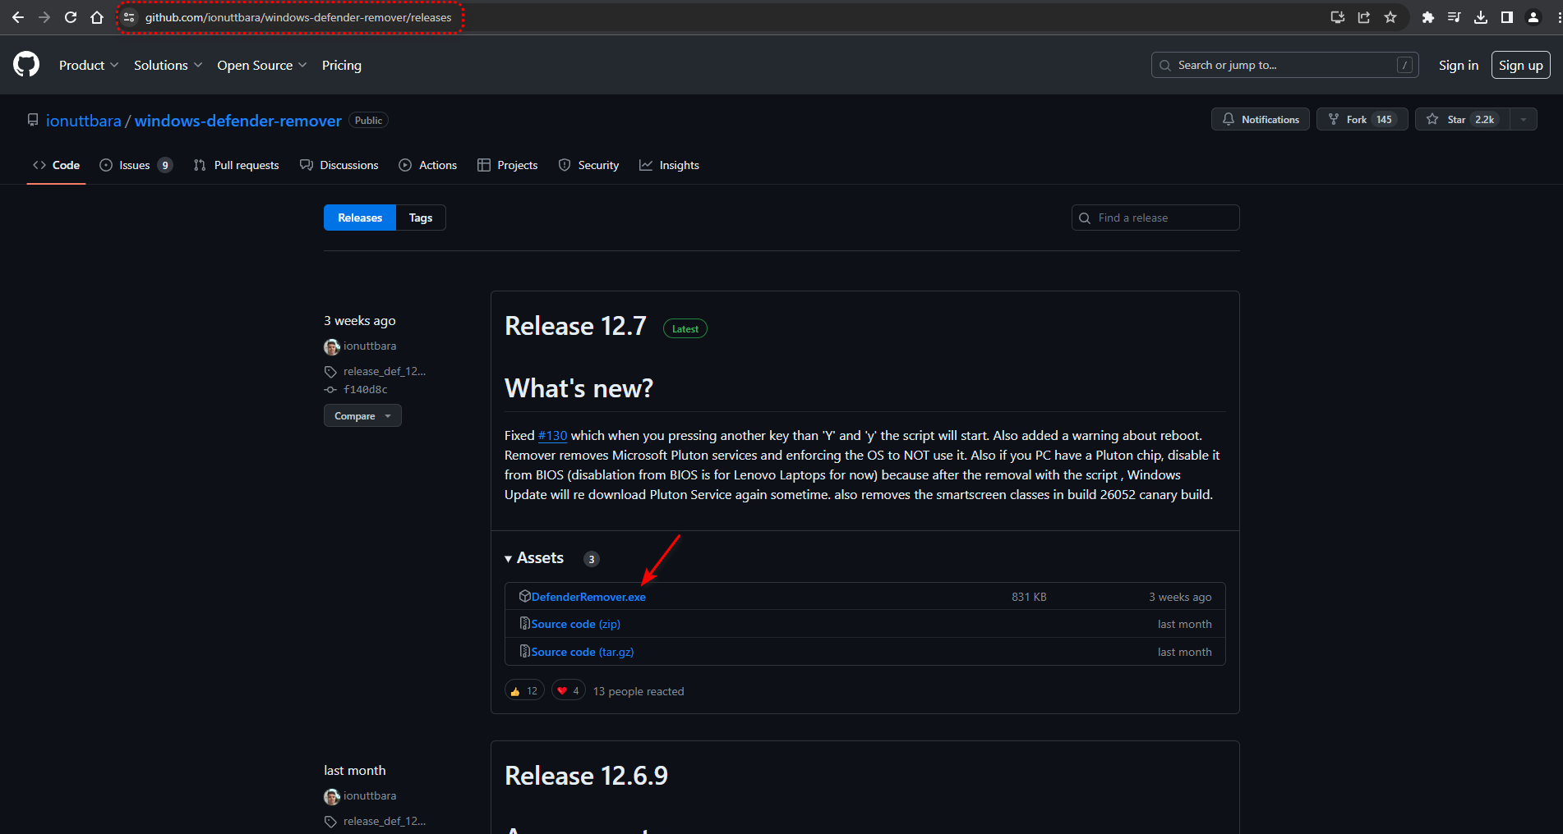The image size is (1563, 834).
Task: Expand the Solutions dropdown menu
Action: [168, 65]
